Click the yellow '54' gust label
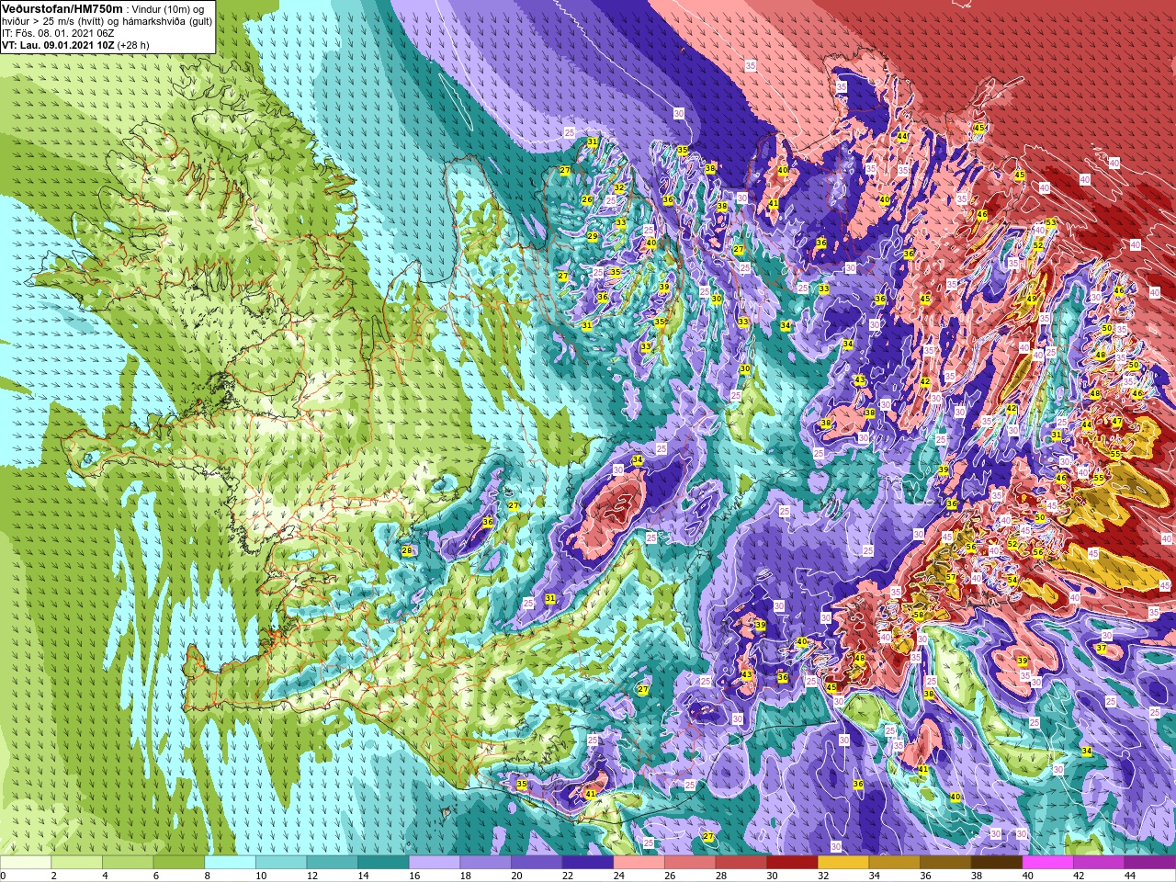This screenshot has width=1176, height=882. pyautogui.click(x=1012, y=580)
